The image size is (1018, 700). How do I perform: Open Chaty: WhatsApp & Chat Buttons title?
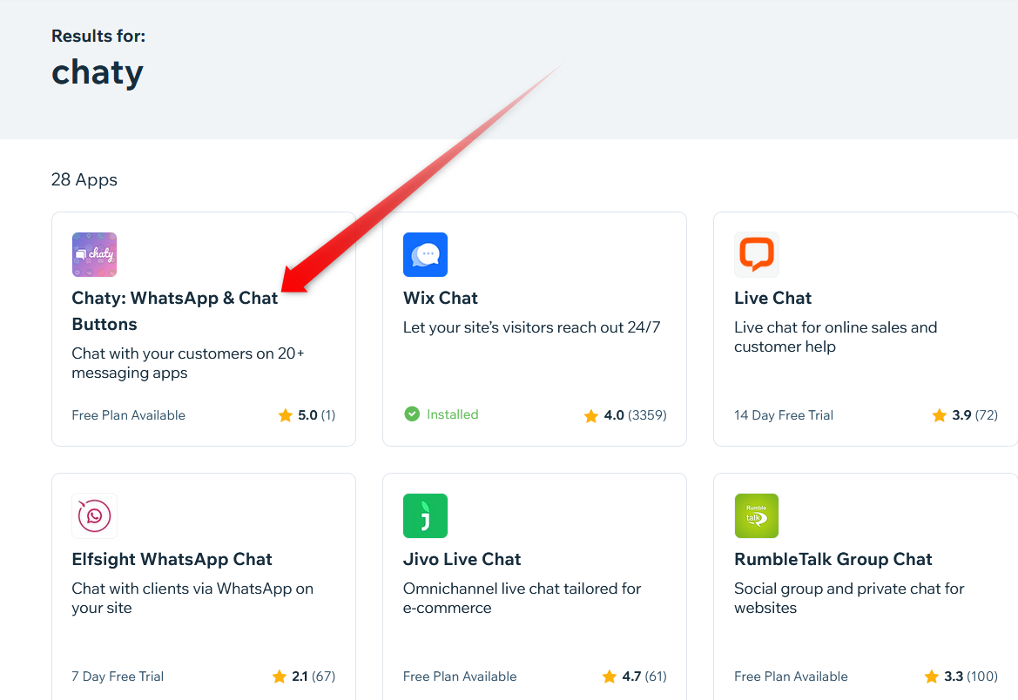pos(175,311)
